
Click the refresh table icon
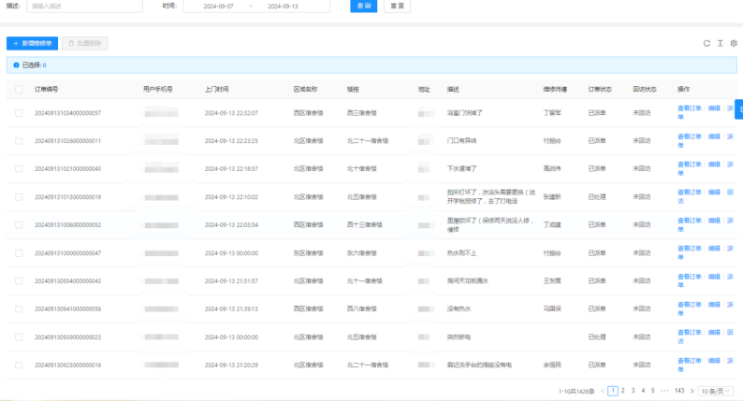click(707, 44)
